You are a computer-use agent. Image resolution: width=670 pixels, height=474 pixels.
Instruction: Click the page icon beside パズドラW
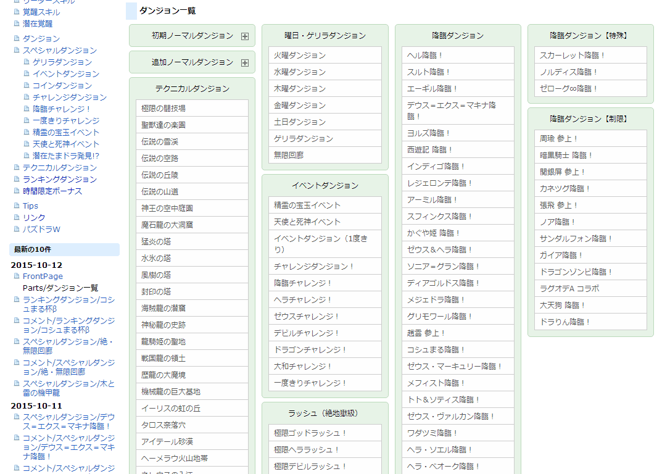[x=17, y=229]
